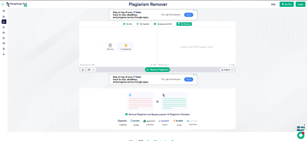The image size is (307, 141).
Task: Open the live chat bubble
Action: (x=300, y=135)
